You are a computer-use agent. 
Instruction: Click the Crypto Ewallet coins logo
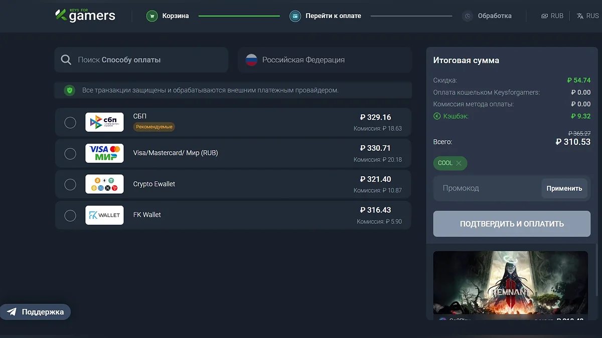point(104,184)
